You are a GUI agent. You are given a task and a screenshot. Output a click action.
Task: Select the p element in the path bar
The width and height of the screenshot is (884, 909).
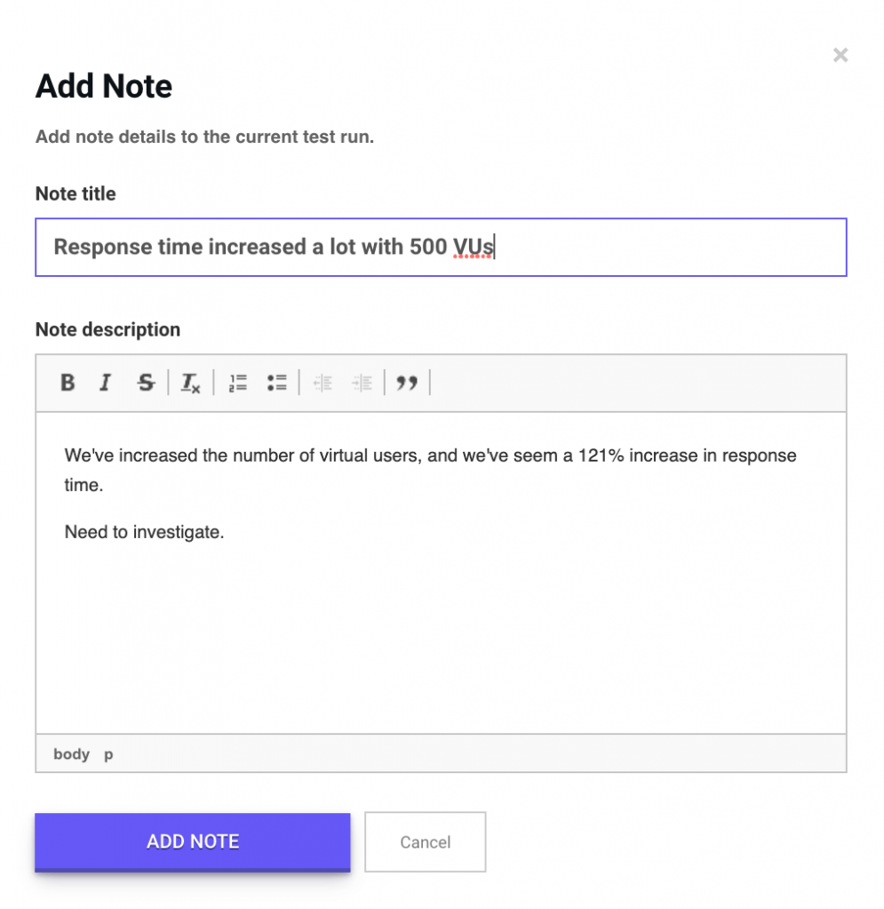click(108, 755)
